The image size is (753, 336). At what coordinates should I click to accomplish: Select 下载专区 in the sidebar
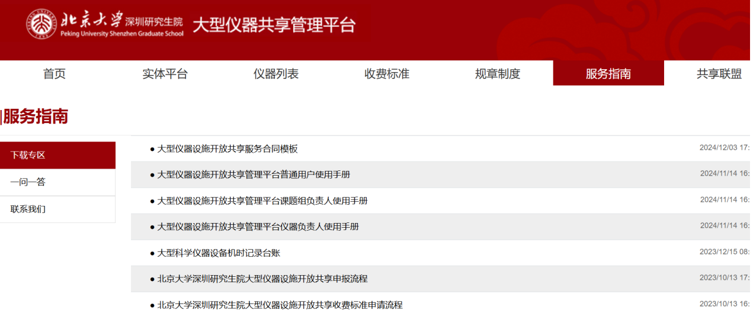[57, 155]
